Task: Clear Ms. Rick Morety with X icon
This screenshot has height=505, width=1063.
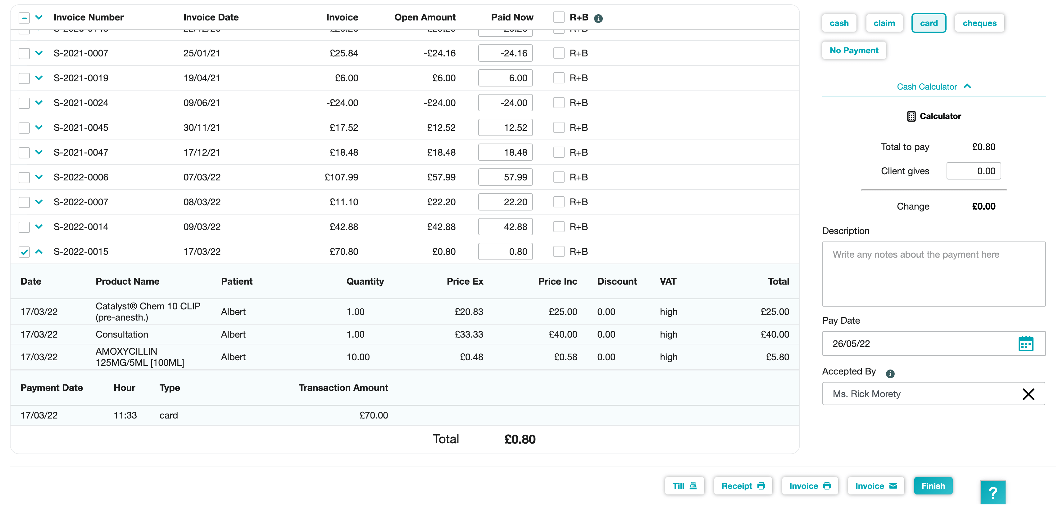Action: point(1028,394)
